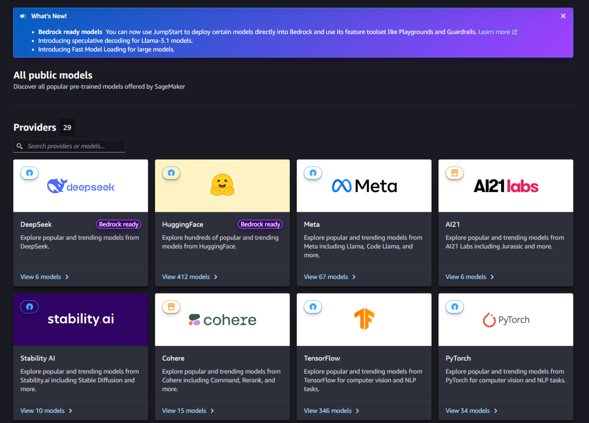Click the badge icon on Meta card
Viewport: 589px width, 423px height.
tap(313, 173)
